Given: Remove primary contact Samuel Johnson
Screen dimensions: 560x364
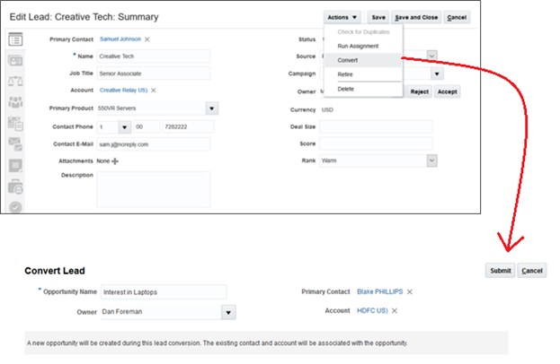Looking at the screenshot, I should (x=147, y=39).
